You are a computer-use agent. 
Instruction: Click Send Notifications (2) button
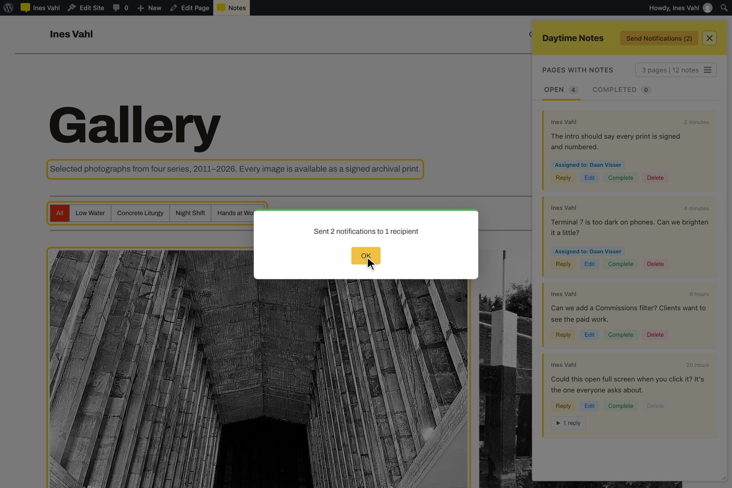(659, 38)
